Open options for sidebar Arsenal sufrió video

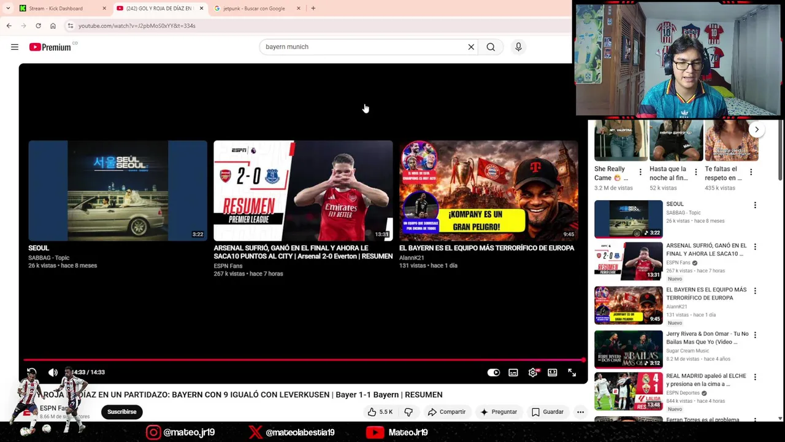755,247
